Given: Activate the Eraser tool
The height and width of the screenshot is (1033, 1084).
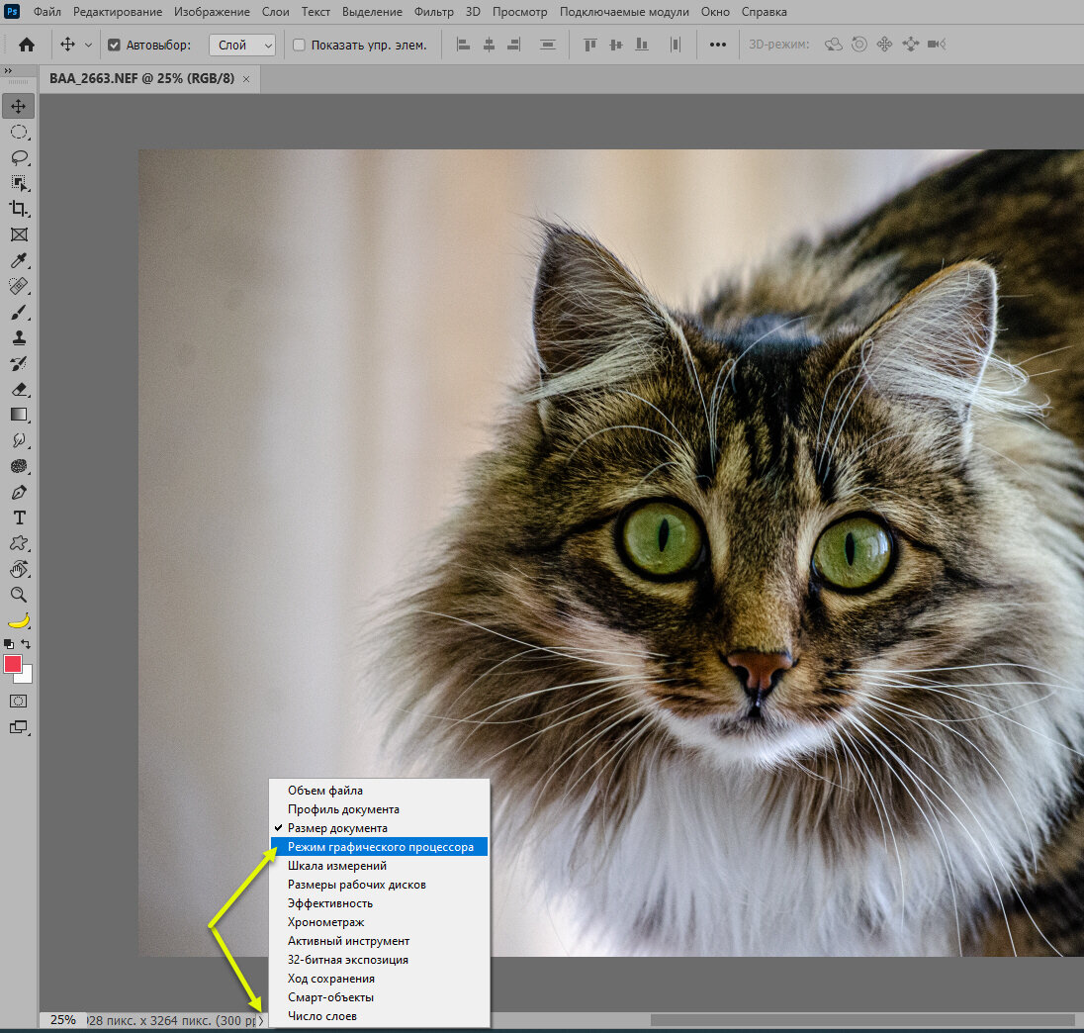Looking at the screenshot, I should click(19, 389).
